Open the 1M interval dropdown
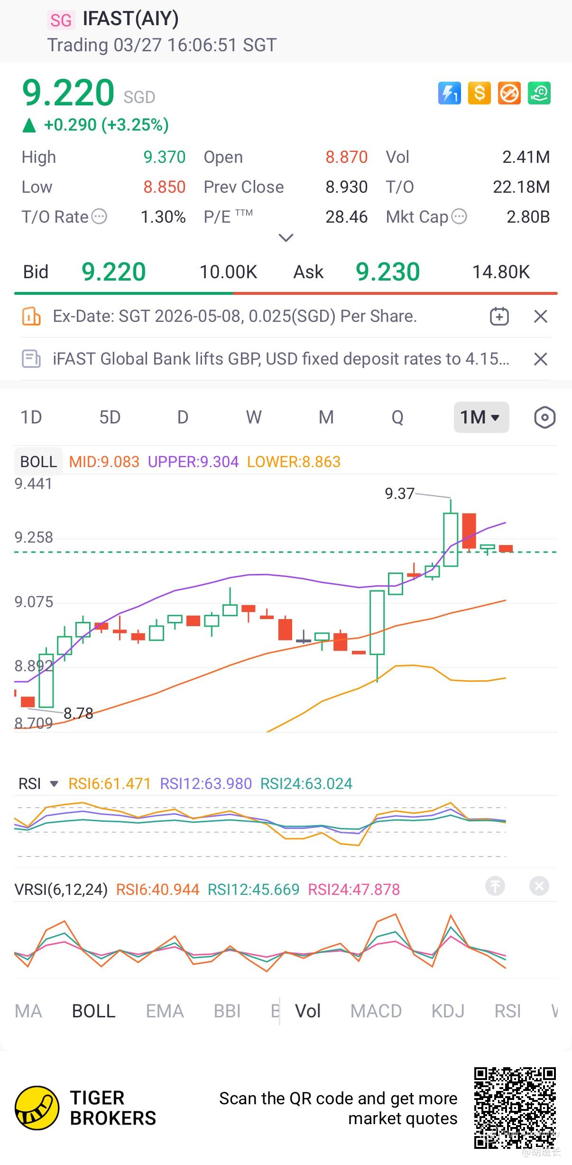The width and height of the screenshot is (572, 1165). click(x=481, y=417)
